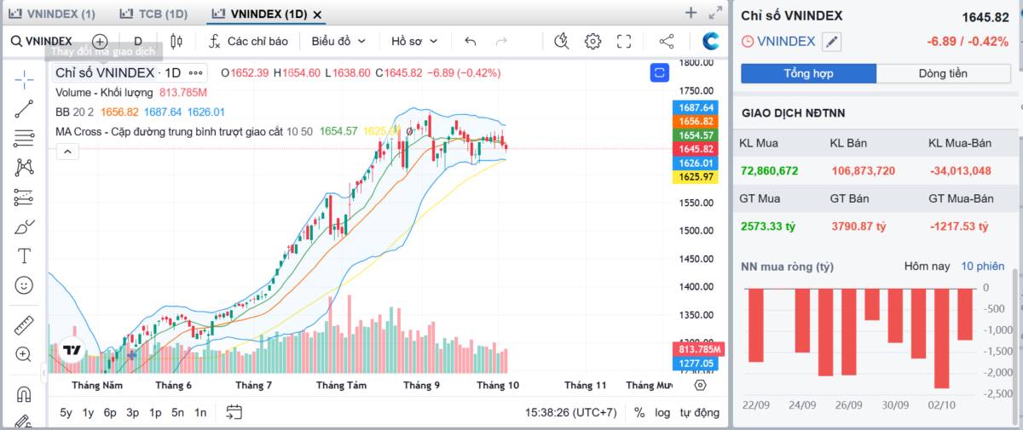Switch to the TCB (1D) tab
Screen dimensions: 1023x430
point(153,14)
